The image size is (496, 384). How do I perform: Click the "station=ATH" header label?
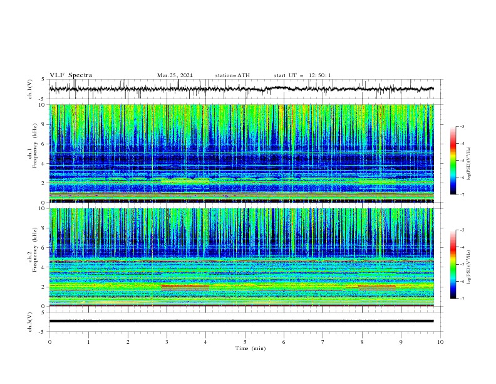[x=232, y=75]
